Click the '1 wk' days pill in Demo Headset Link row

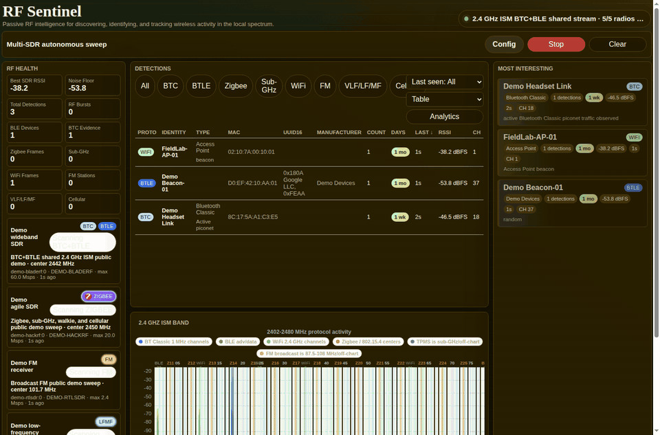(400, 217)
